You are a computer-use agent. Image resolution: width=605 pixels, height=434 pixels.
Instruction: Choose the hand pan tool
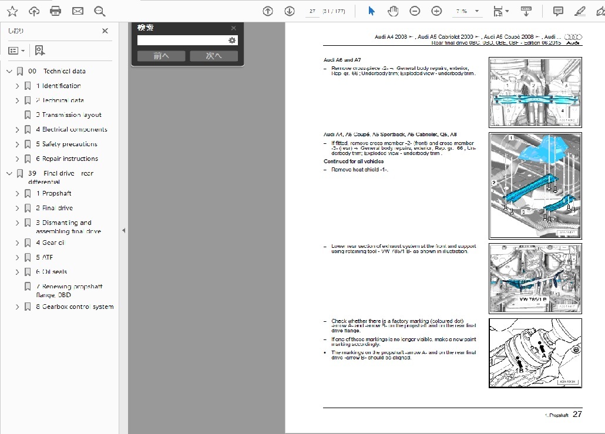coord(393,11)
